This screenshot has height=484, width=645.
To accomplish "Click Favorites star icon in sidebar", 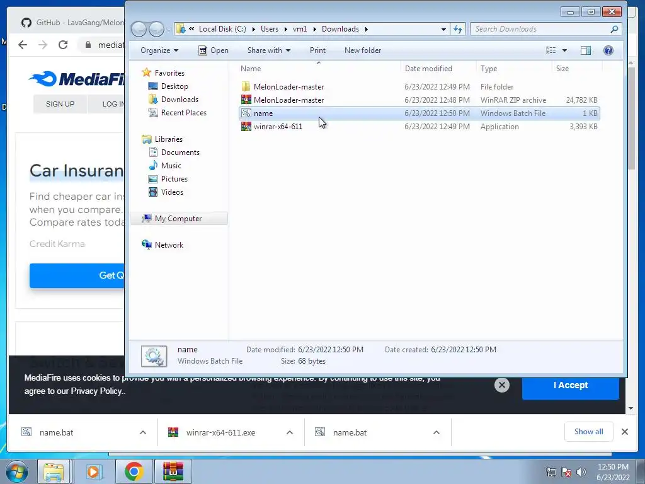I will (146, 73).
